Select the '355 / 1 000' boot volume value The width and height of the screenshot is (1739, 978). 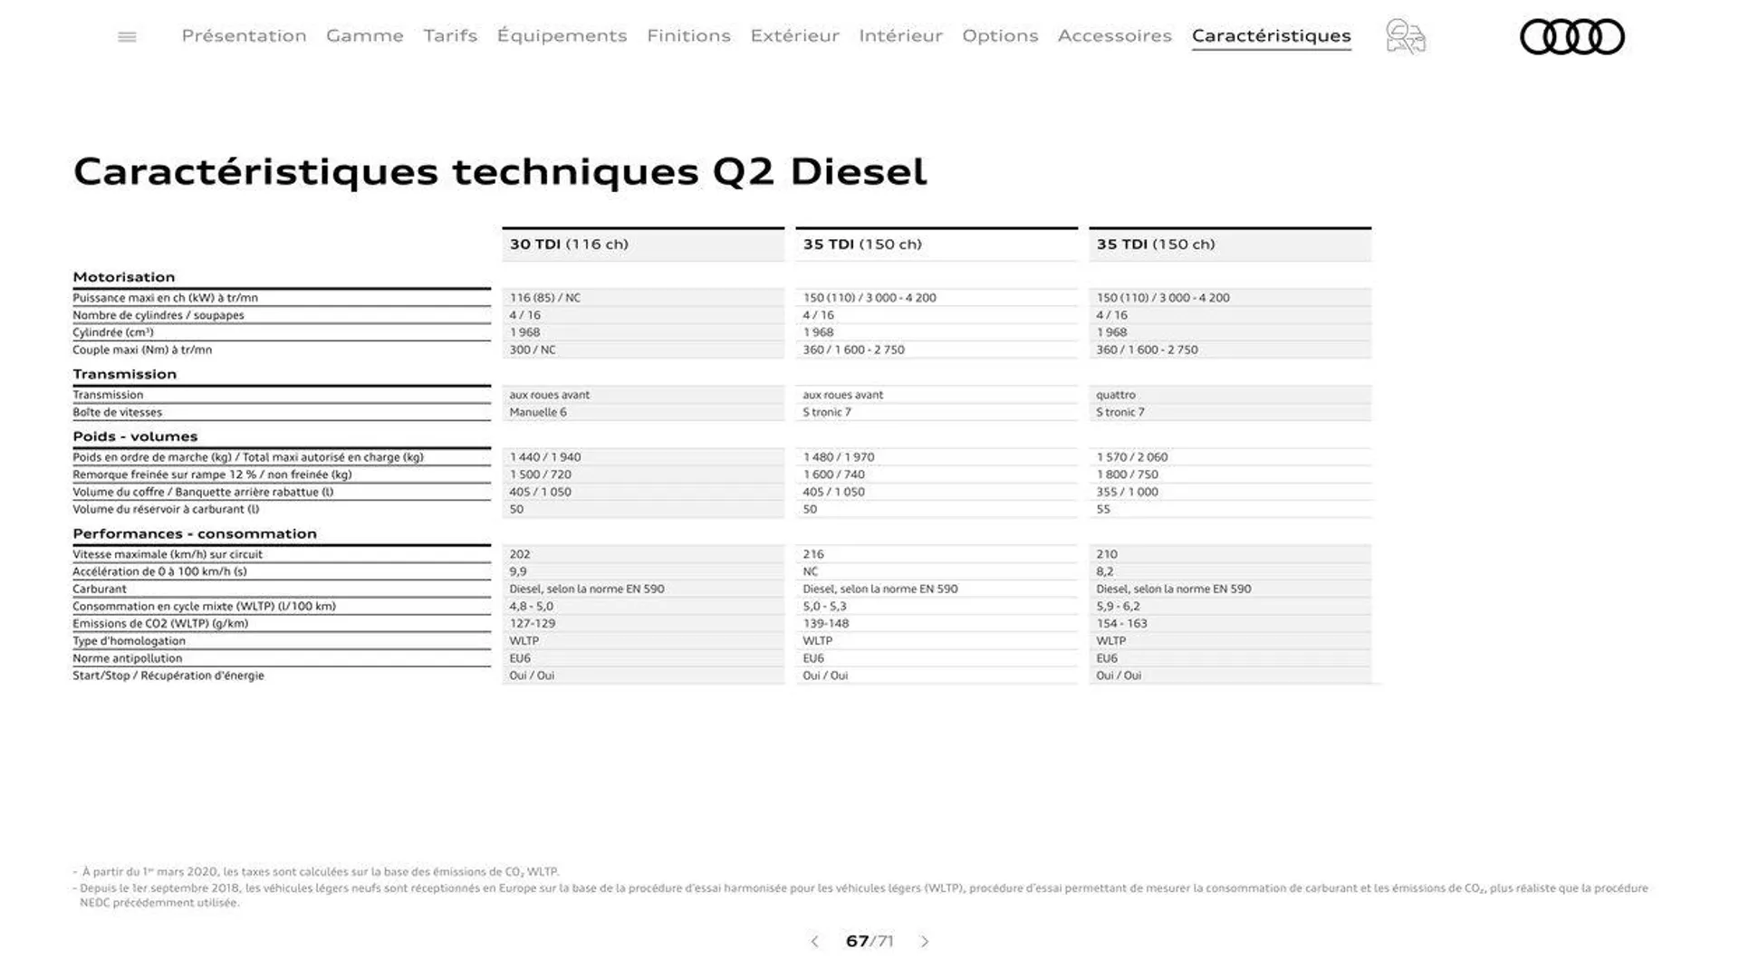(1127, 492)
